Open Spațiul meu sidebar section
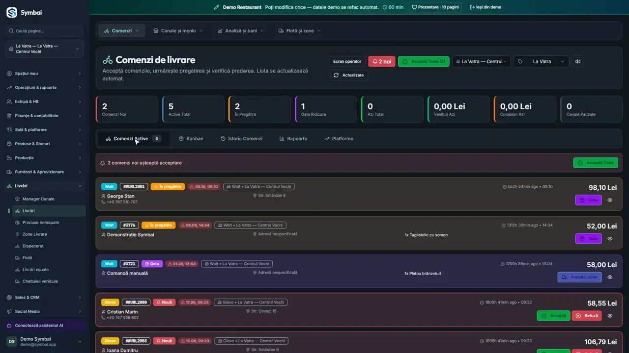Screen dimensions: 629x353 (45, 74)
